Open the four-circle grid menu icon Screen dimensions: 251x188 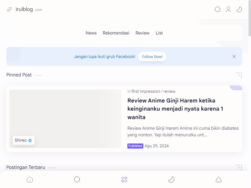click(x=124, y=180)
